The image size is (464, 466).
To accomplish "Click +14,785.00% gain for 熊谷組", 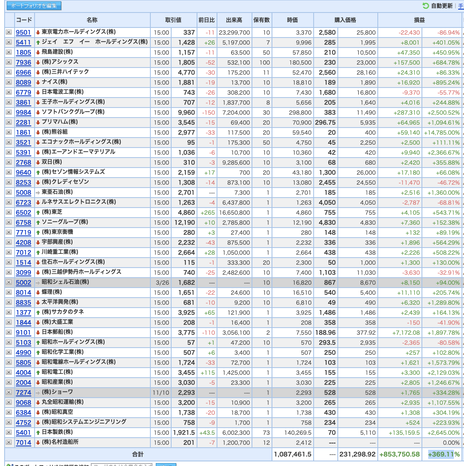I will (442, 133).
